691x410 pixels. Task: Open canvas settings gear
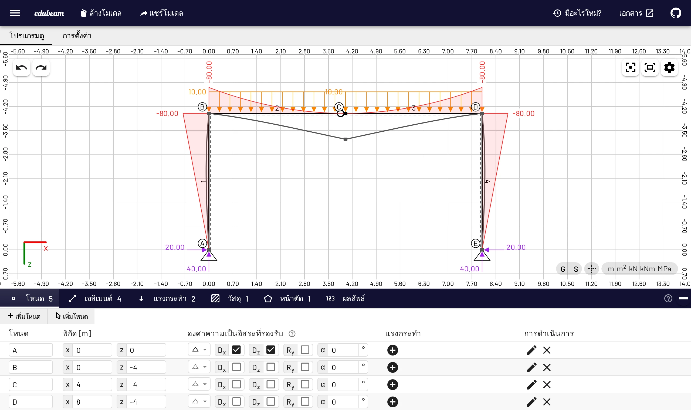(669, 68)
